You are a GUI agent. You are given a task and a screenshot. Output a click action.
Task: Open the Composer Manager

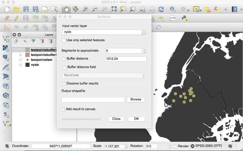click(54, 9)
